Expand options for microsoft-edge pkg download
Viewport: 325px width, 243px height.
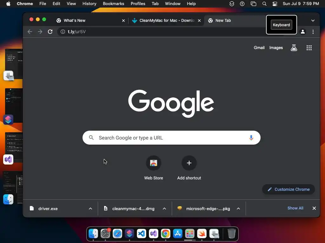tap(238, 209)
